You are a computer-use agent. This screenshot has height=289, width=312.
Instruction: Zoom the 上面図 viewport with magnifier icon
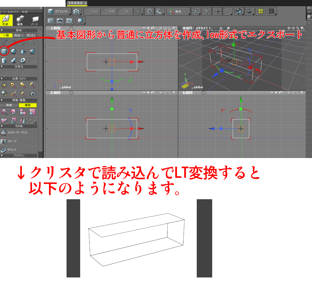coord(170,28)
